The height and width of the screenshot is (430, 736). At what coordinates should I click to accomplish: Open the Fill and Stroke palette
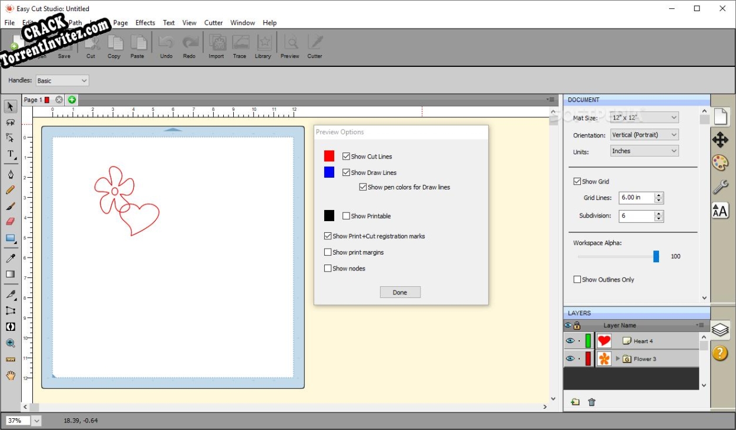click(x=720, y=162)
